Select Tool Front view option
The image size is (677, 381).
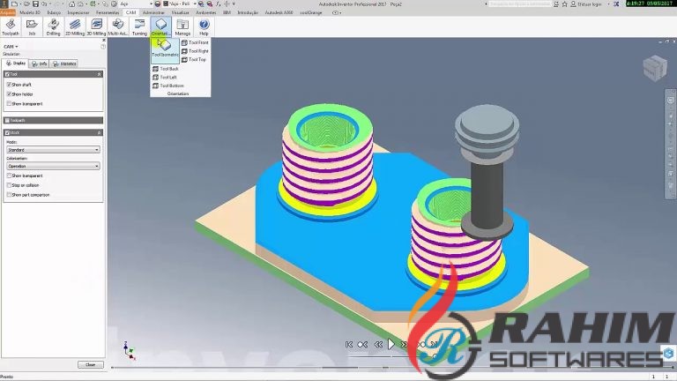[x=195, y=42]
